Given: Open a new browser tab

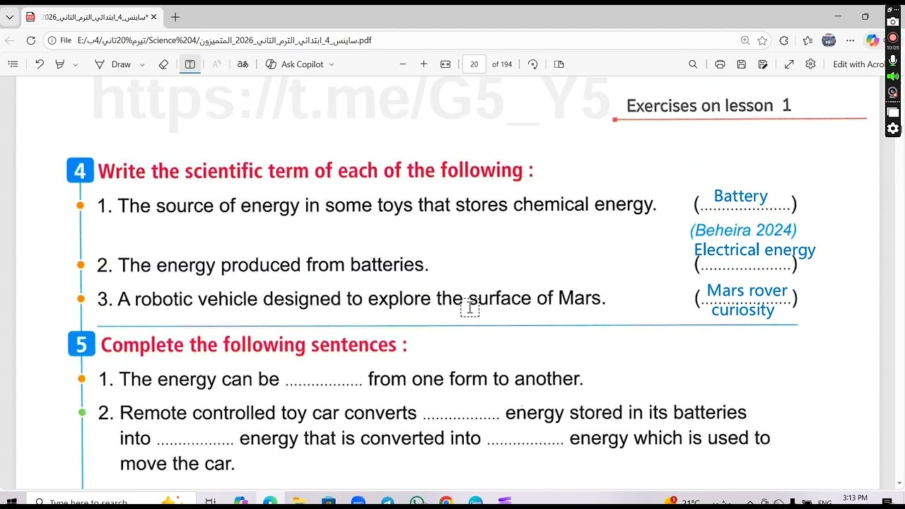Looking at the screenshot, I should point(175,17).
